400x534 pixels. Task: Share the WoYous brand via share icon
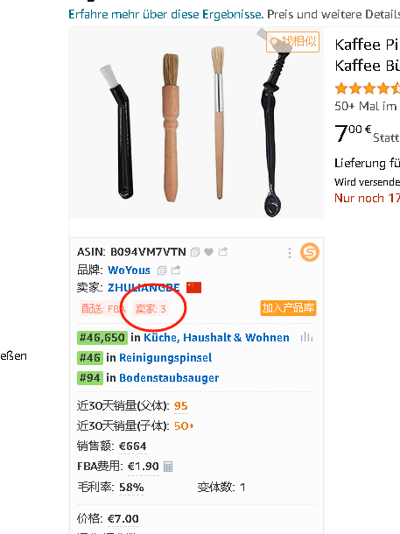tap(176, 271)
